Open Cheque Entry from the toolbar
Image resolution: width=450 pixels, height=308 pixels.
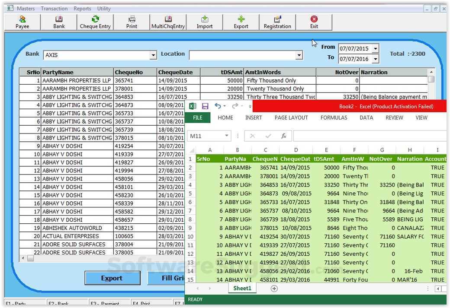click(x=95, y=22)
